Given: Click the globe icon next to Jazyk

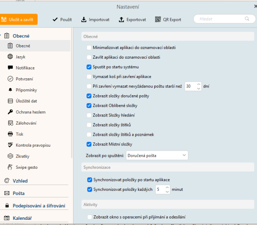Looking at the screenshot, I should point(10,57).
